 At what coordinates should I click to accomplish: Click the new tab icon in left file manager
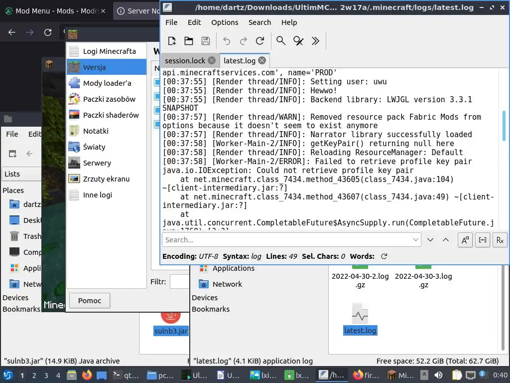(12, 154)
